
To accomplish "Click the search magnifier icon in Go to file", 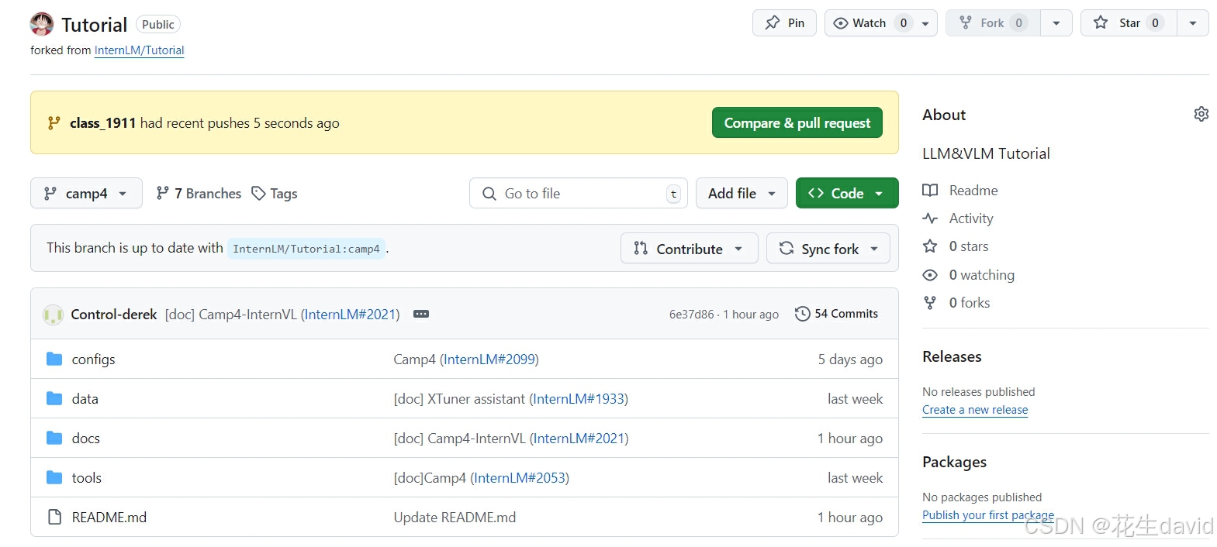I will pos(489,194).
